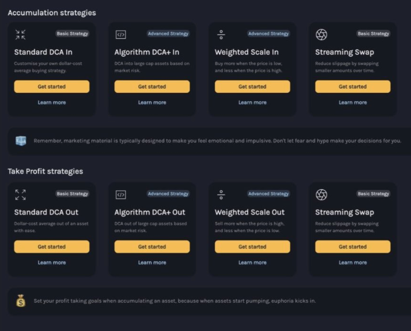The height and width of the screenshot is (331, 411).
Task: Get started with Algorithm DCA+ In
Action: click(x=152, y=87)
